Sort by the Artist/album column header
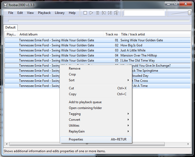 click(61, 34)
